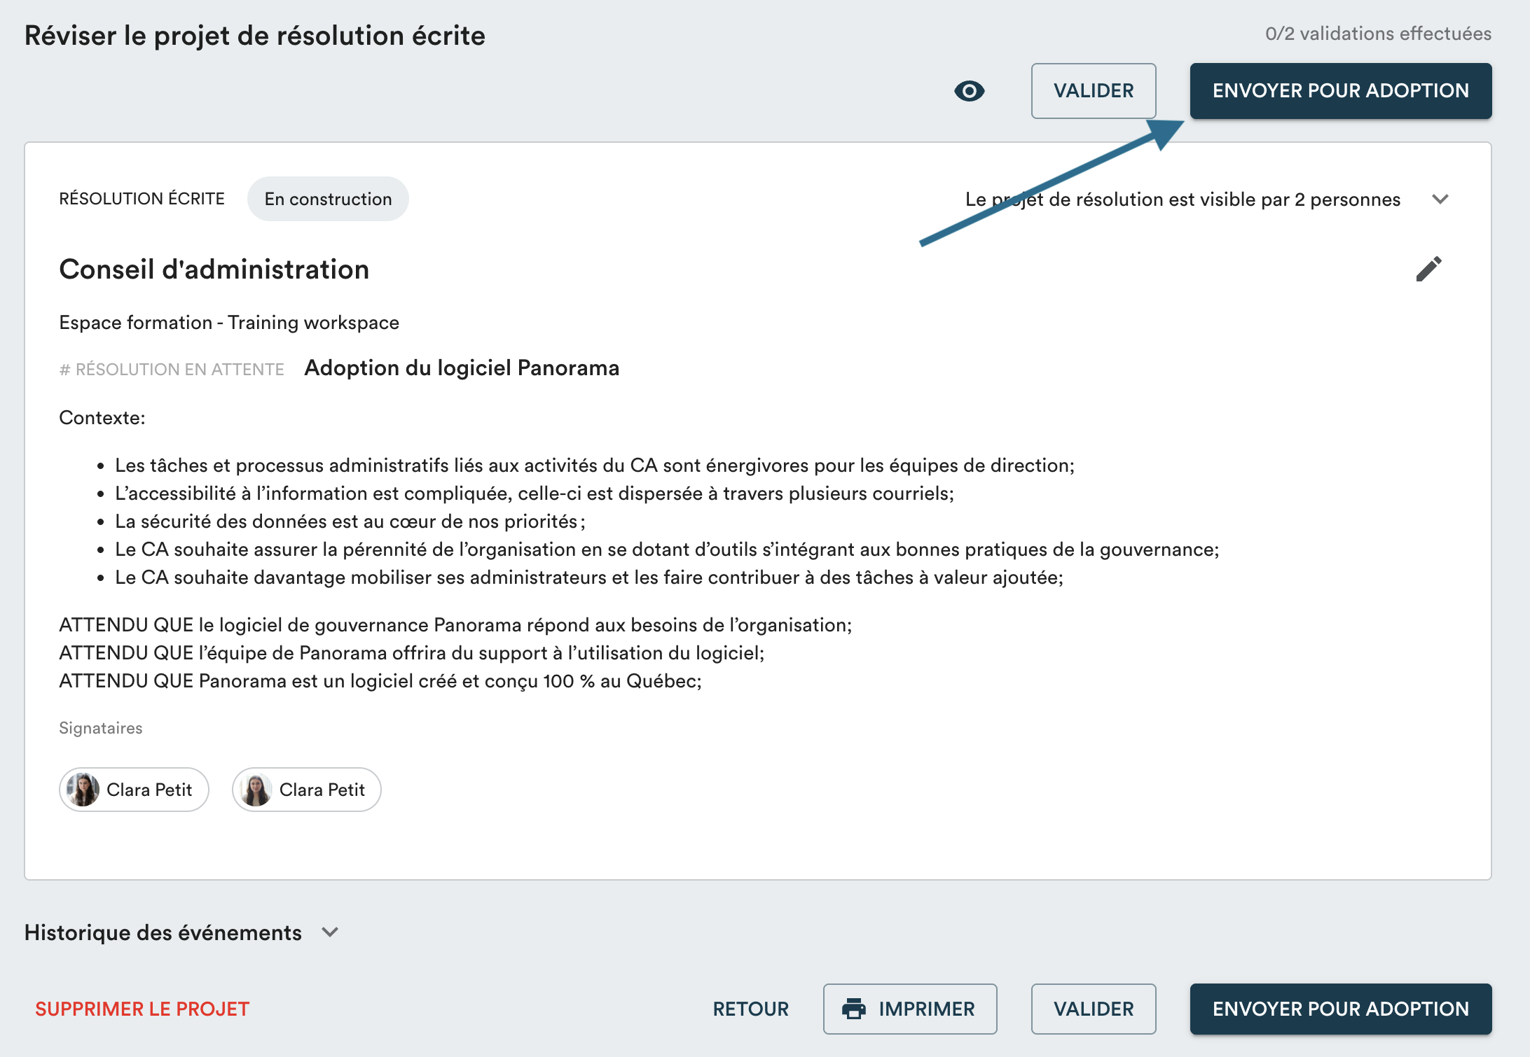This screenshot has width=1530, height=1057.
Task: Click the En construction status chip
Action: pos(328,199)
